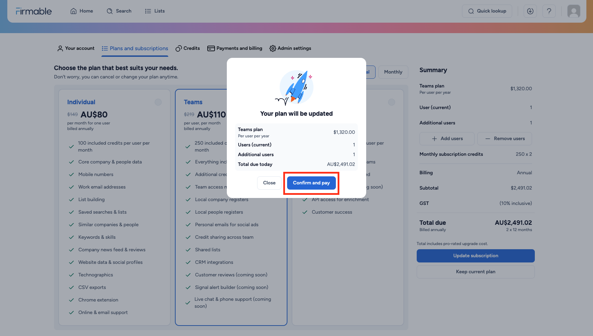The width and height of the screenshot is (593, 336).
Task: Click the download icon in header
Action: point(530,11)
